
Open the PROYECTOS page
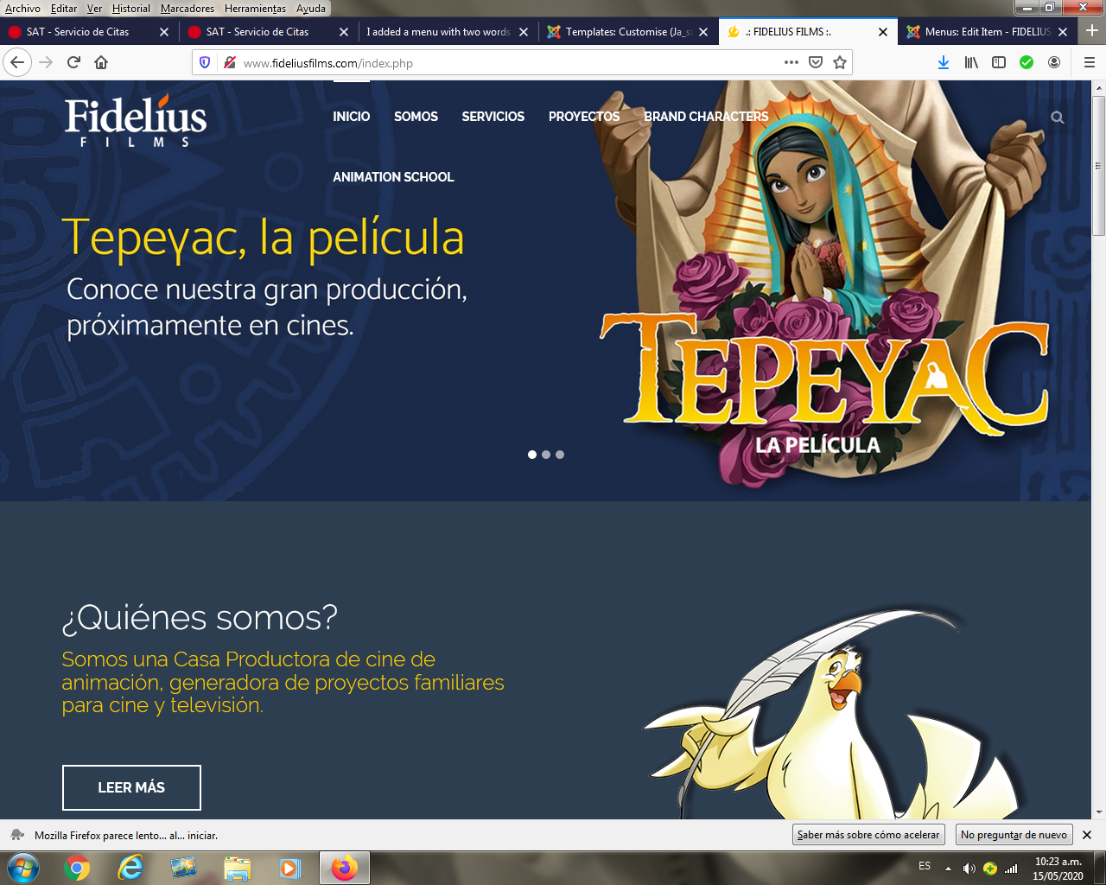click(x=584, y=117)
